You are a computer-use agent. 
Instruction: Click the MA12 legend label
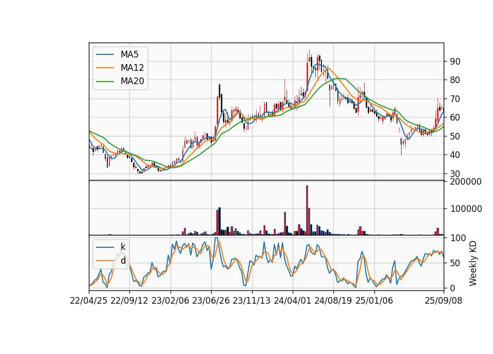(x=132, y=68)
